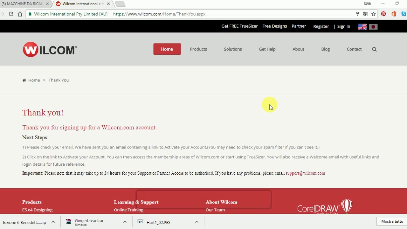Click Get FREE TrueSizer link
Image resolution: width=407 pixels, height=229 pixels.
pos(239,26)
